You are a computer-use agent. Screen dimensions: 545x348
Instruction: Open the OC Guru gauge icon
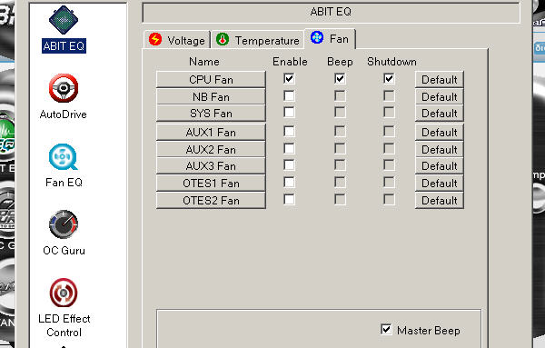pos(64,224)
